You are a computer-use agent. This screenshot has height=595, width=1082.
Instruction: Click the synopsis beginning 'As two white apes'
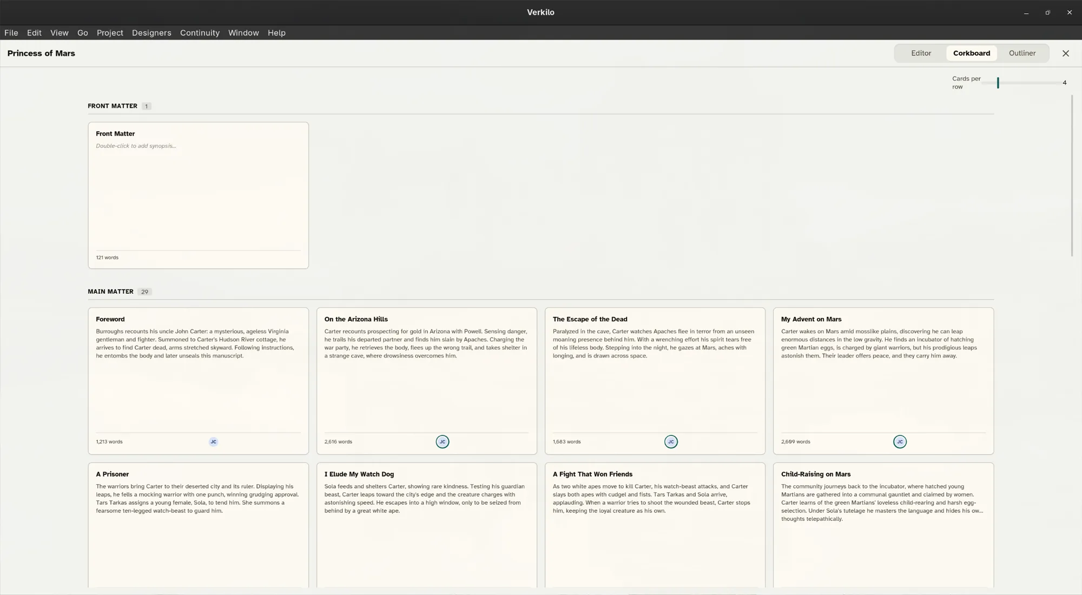point(651,499)
